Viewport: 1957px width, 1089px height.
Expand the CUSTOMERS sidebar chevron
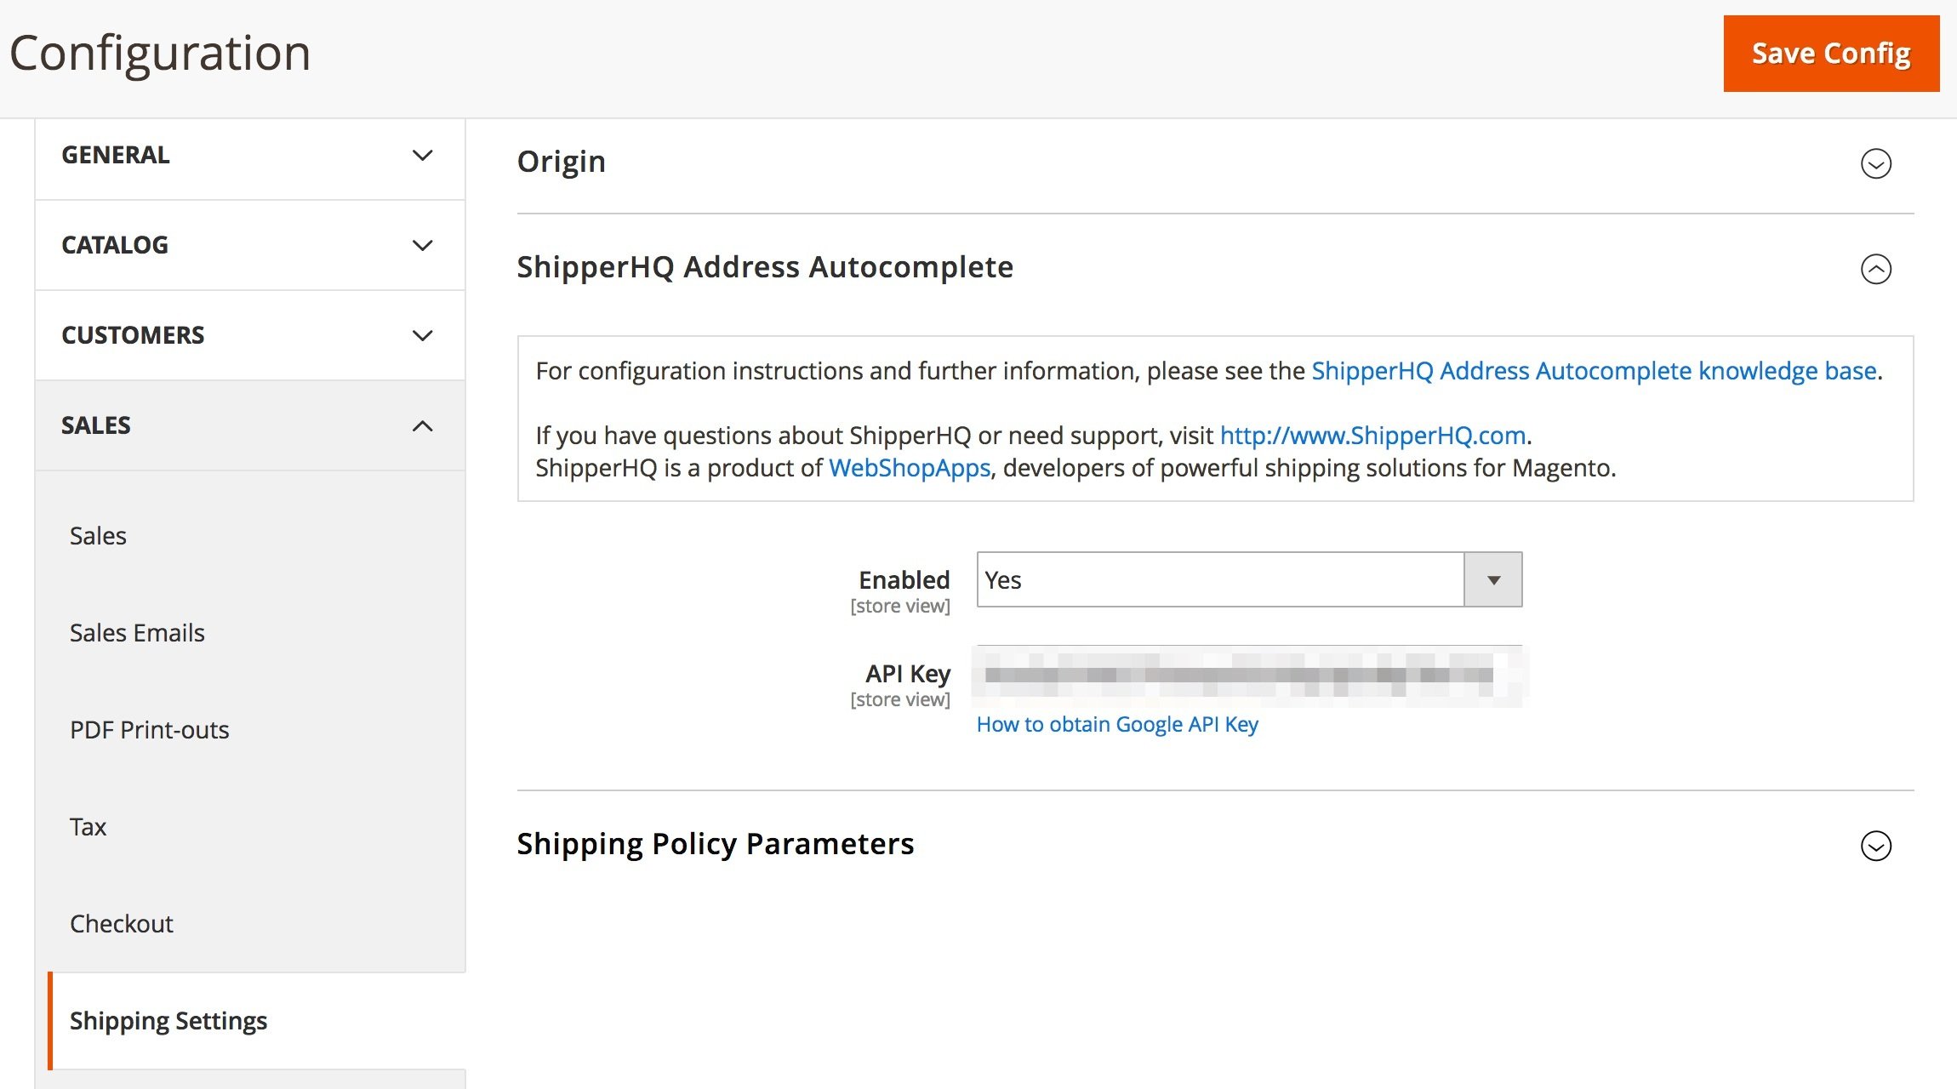[422, 336]
